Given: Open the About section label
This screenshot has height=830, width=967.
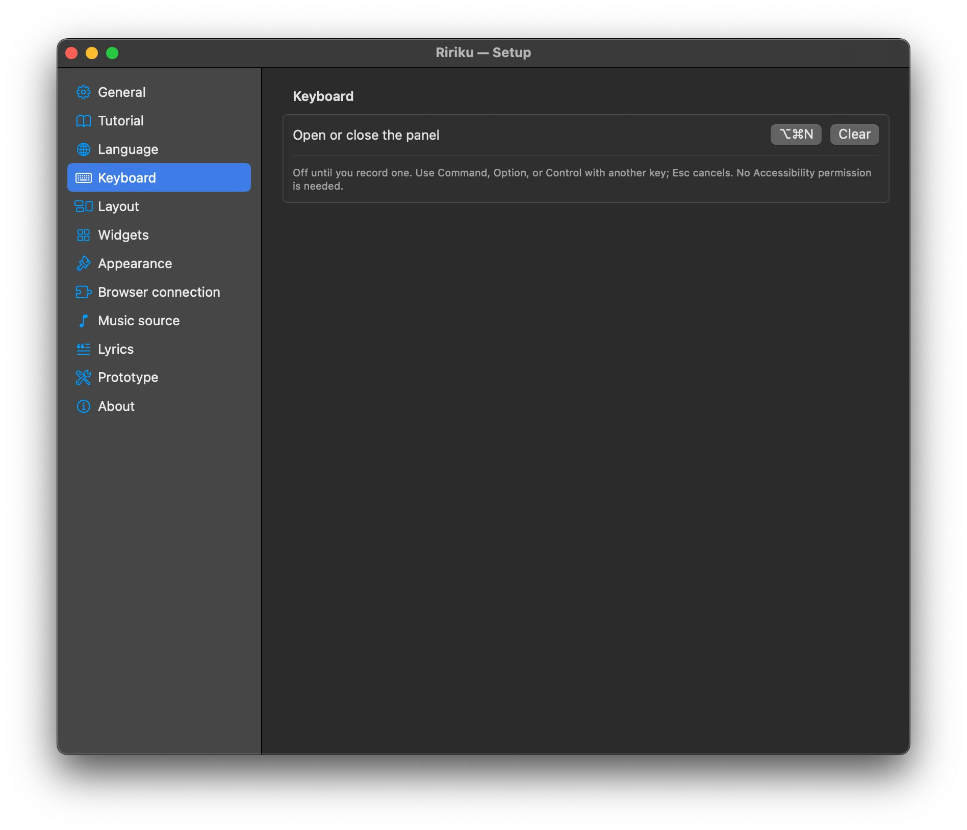Looking at the screenshot, I should [x=116, y=406].
